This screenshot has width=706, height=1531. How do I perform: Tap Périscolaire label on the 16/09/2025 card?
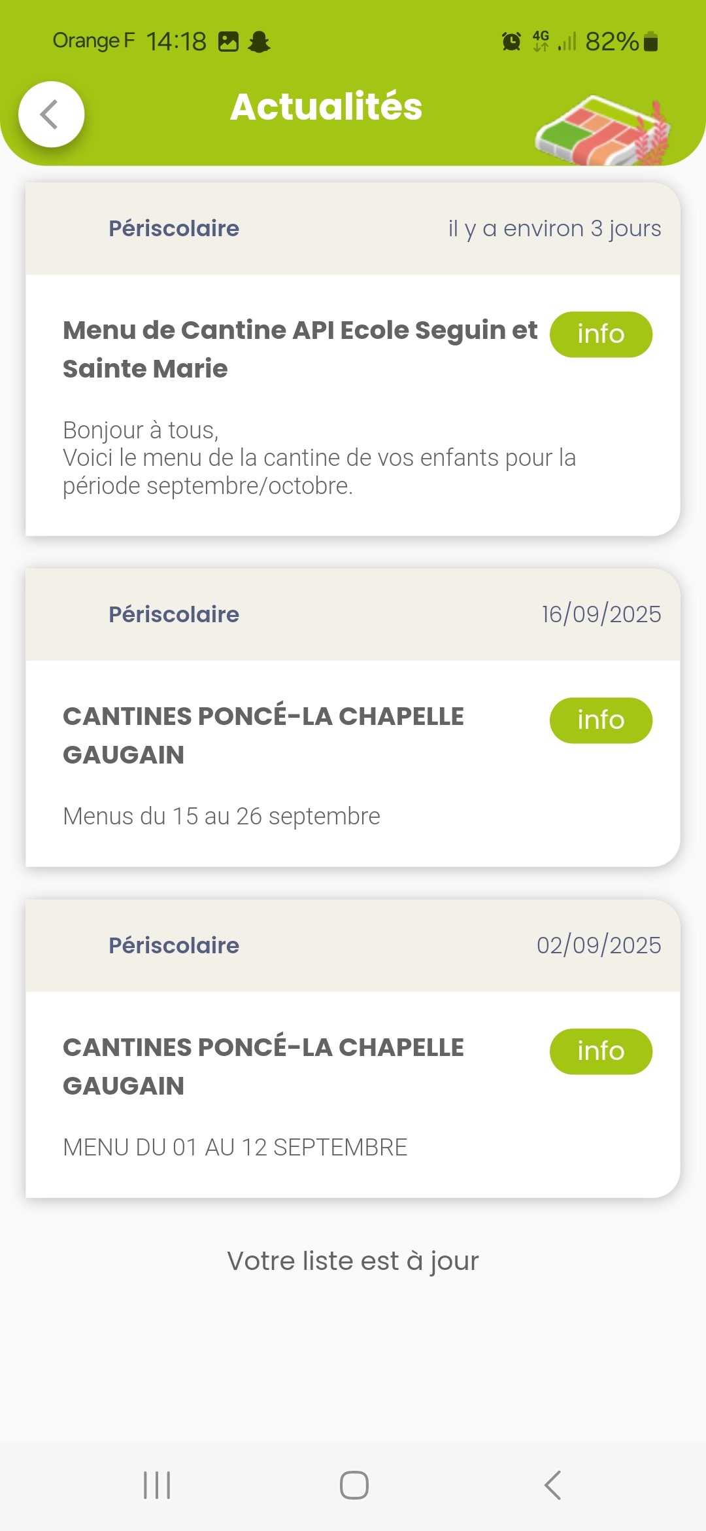174,614
